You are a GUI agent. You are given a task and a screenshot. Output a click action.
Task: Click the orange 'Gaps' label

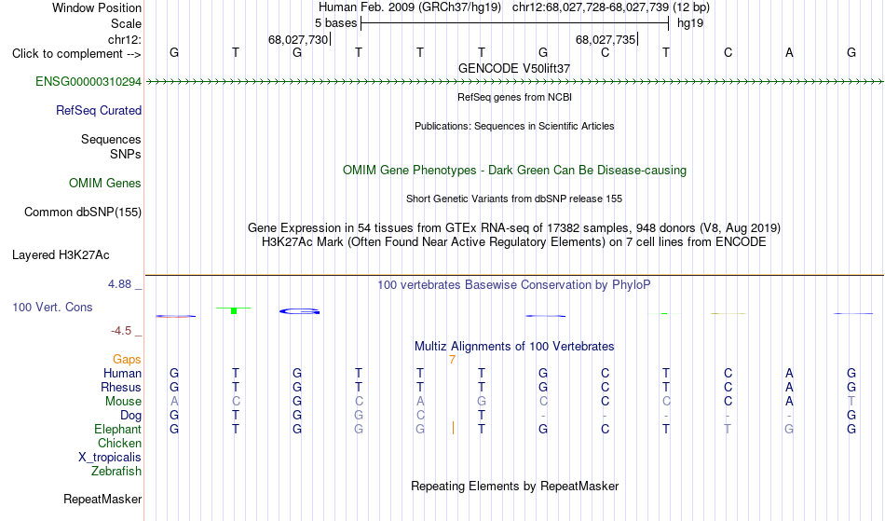point(127,360)
